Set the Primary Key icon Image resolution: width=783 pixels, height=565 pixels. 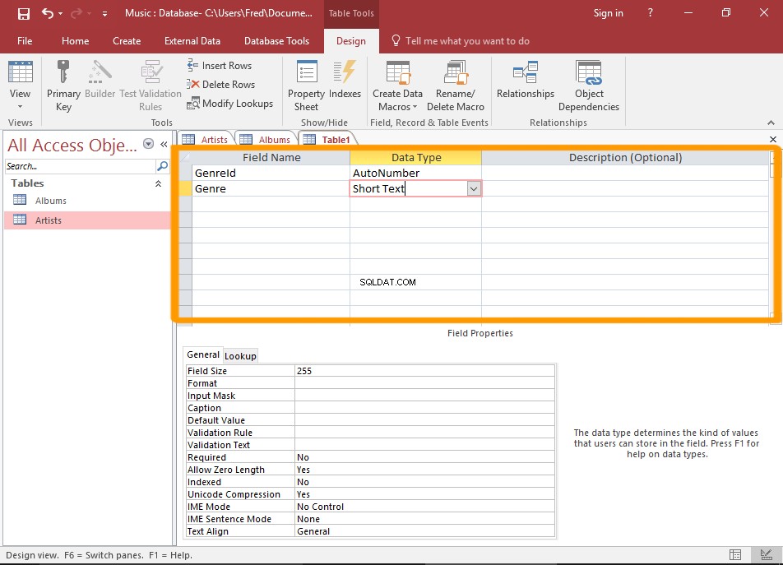(x=63, y=72)
